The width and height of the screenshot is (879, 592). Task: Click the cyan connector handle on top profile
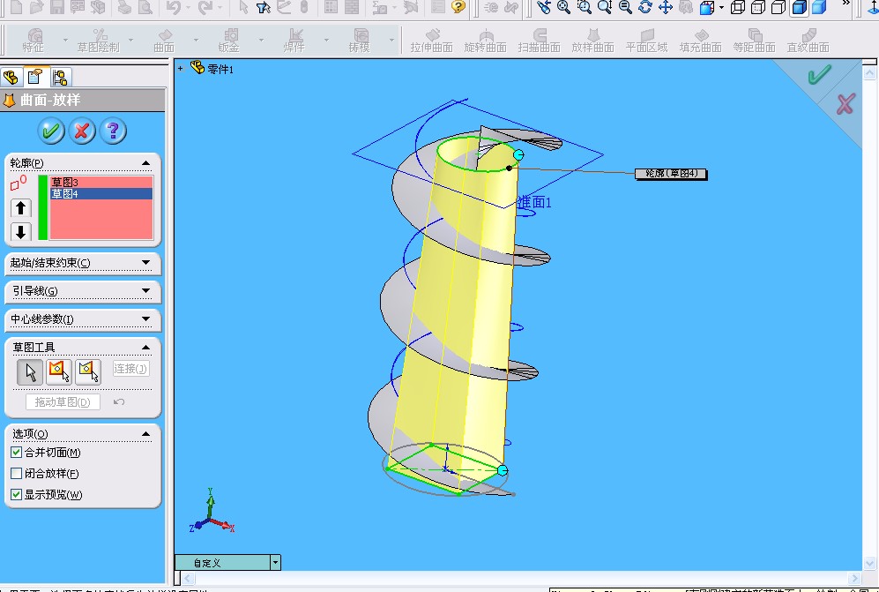coord(518,155)
